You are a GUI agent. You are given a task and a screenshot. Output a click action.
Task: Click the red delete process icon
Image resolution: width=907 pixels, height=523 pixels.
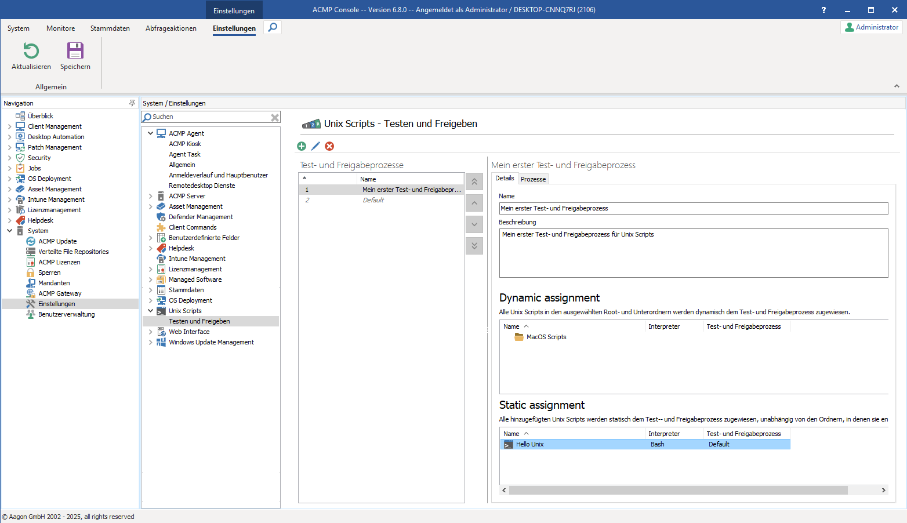coord(329,146)
